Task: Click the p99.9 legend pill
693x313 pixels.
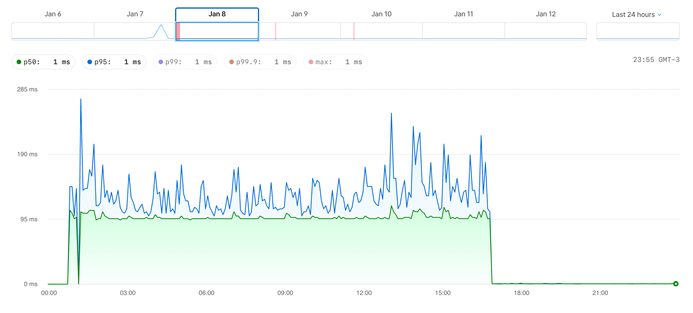Action: (260, 62)
